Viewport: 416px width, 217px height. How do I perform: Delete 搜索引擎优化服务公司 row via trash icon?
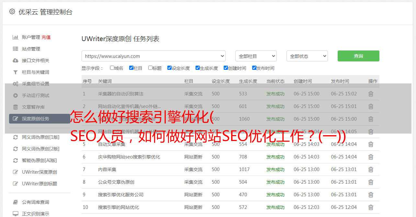click(371, 195)
